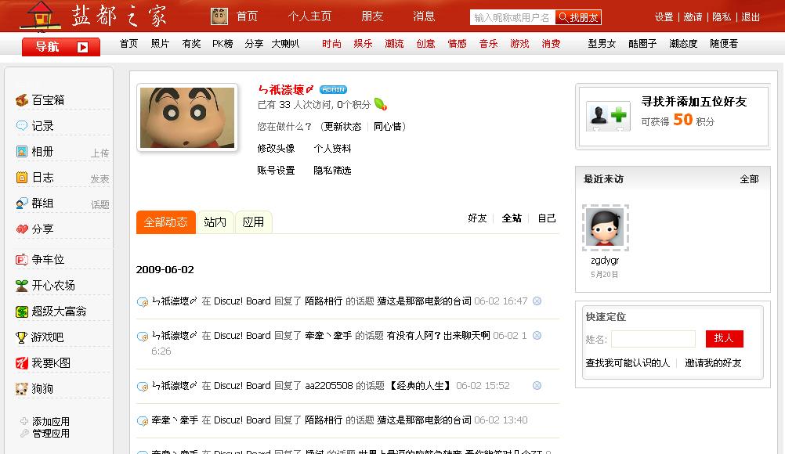Click the small avatar icon beside 首页

click(219, 16)
